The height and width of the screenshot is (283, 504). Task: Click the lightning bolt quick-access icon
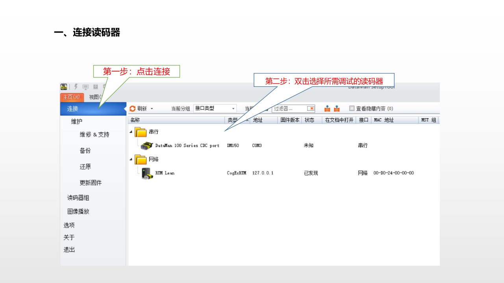(76, 87)
